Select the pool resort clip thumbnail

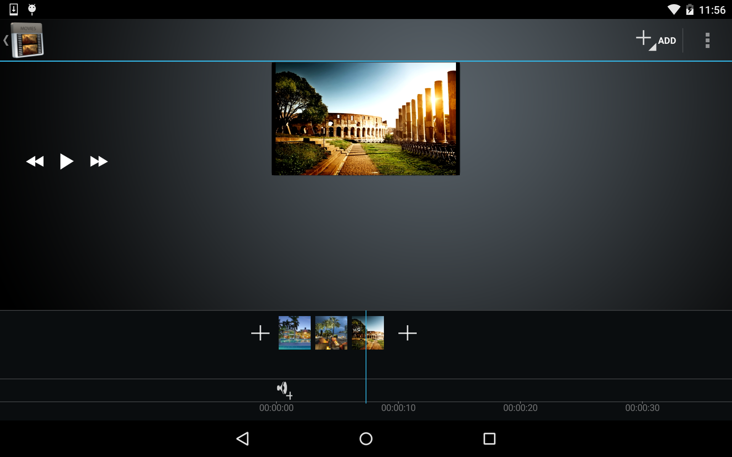tap(294, 333)
